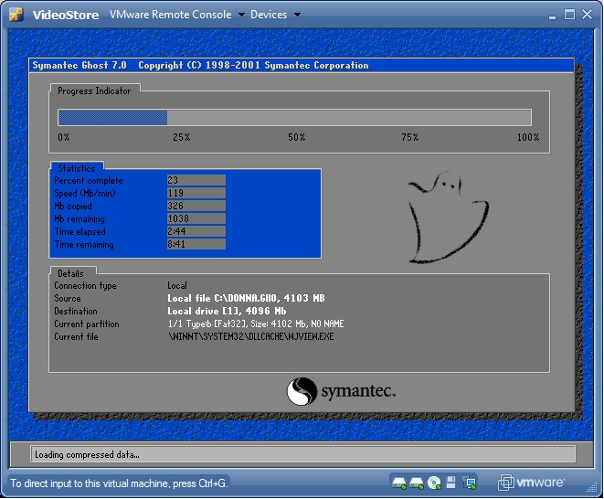Click the network adapter device icon
This screenshot has height=499, width=604.
pyautogui.click(x=469, y=483)
